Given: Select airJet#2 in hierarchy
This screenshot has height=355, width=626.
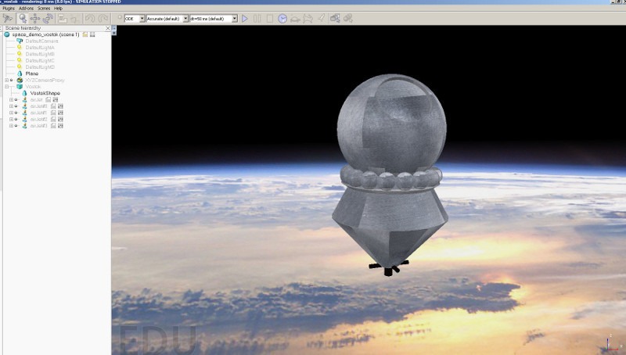Looking at the screenshot, I should (x=38, y=119).
